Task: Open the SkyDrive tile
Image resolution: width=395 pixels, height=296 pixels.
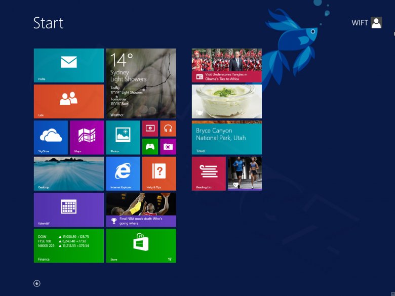Action: coord(51,138)
